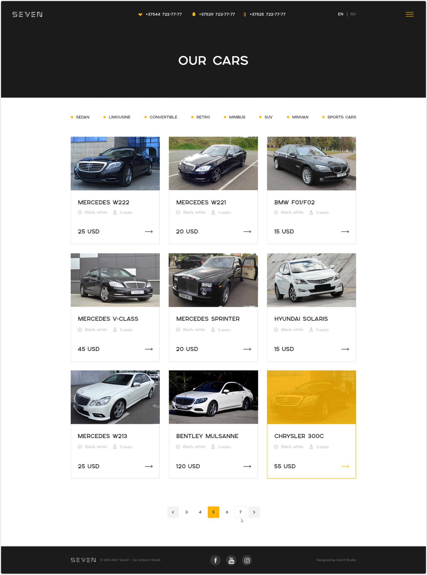Call phone number +37525 722-77-77
This screenshot has height=575, width=427.
point(268,14)
